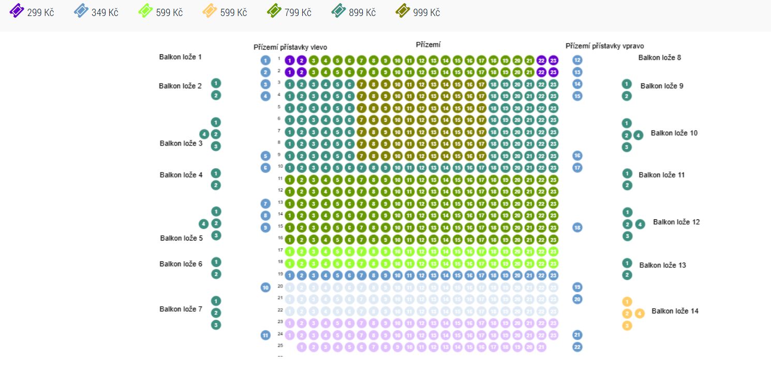Pick seat 23 in Přízemí row 19
The width and height of the screenshot is (771, 367).
[553, 276]
